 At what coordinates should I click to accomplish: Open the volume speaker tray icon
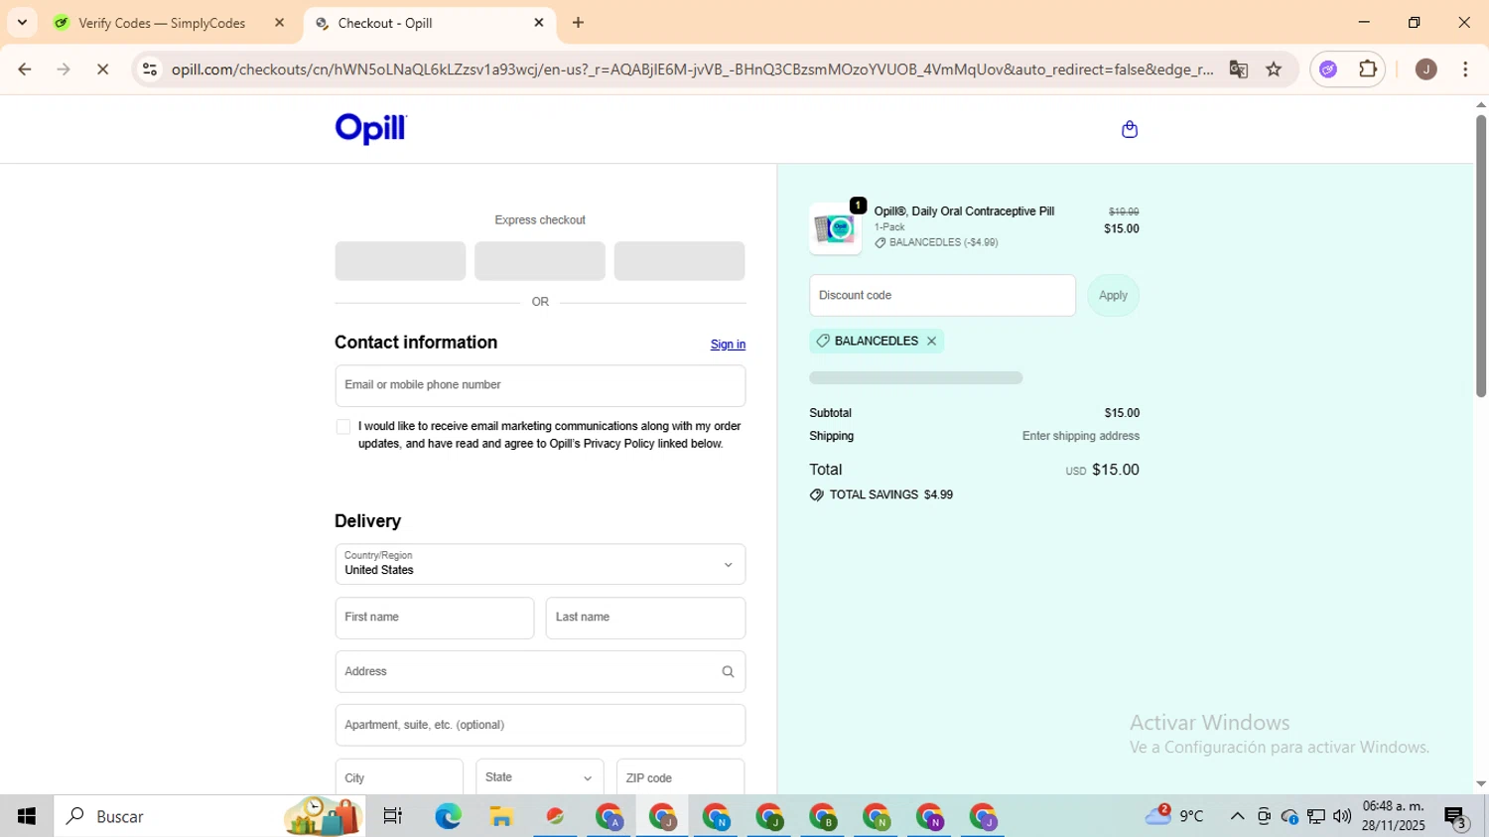pos(1342,816)
